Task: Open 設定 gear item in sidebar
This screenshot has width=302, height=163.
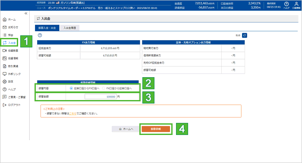Action: pyautogui.click(x=8, y=81)
